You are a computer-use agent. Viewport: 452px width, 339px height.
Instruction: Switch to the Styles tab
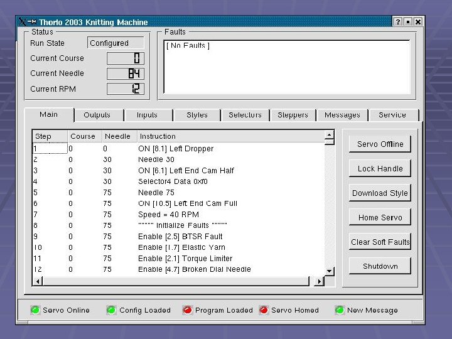tap(197, 115)
